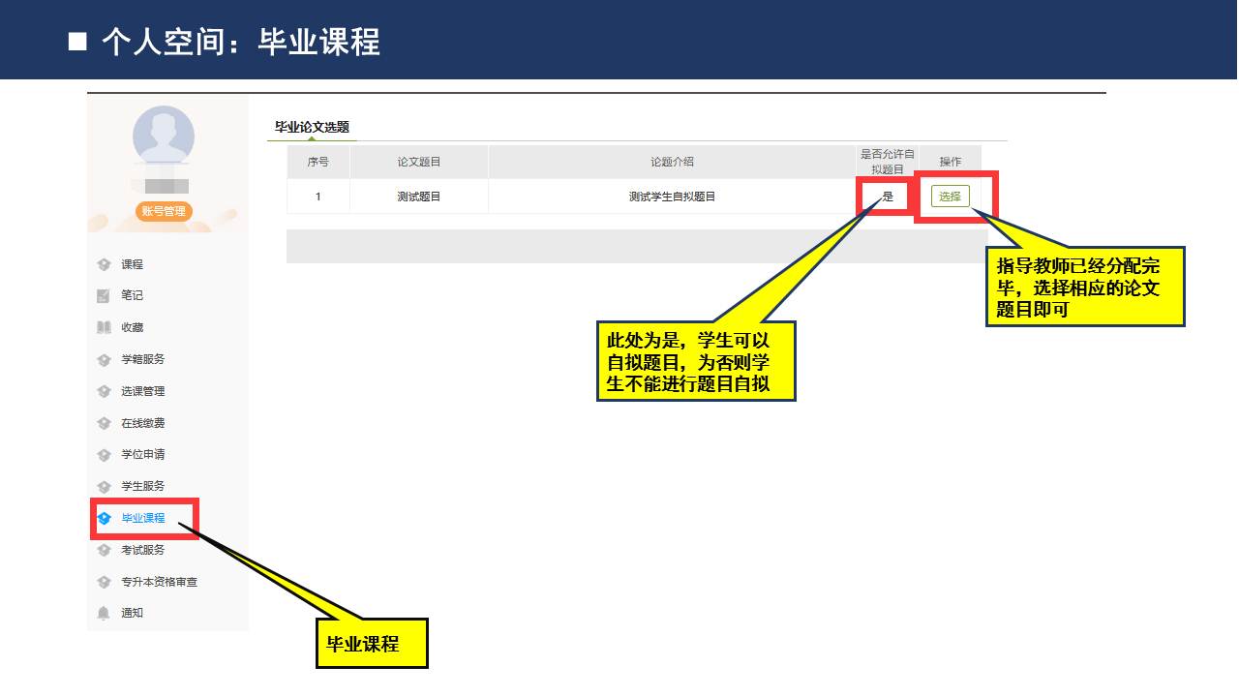Screen dimensions: 1239x697
Task: Click the 测试题目 table cell
Action: point(419,197)
